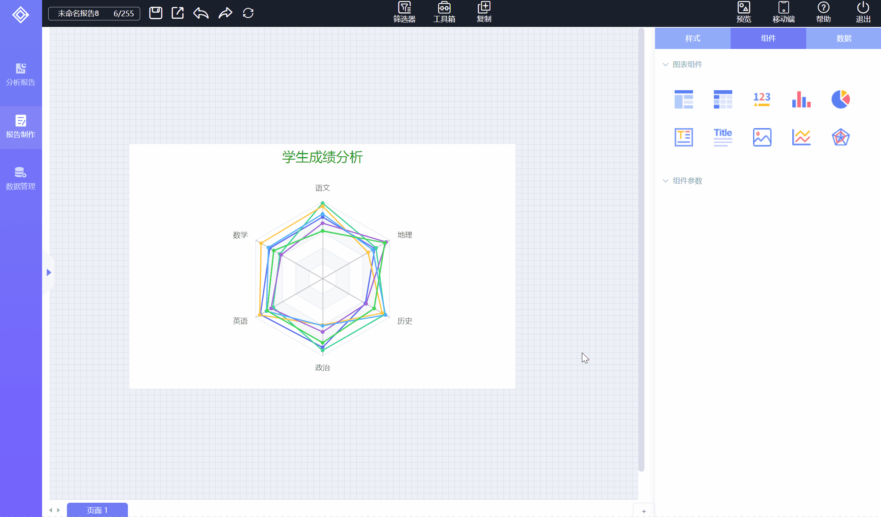881x517 pixels.
Task: Save the report with the disk icon
Action: pyautogui.click(x=156, y=13)
